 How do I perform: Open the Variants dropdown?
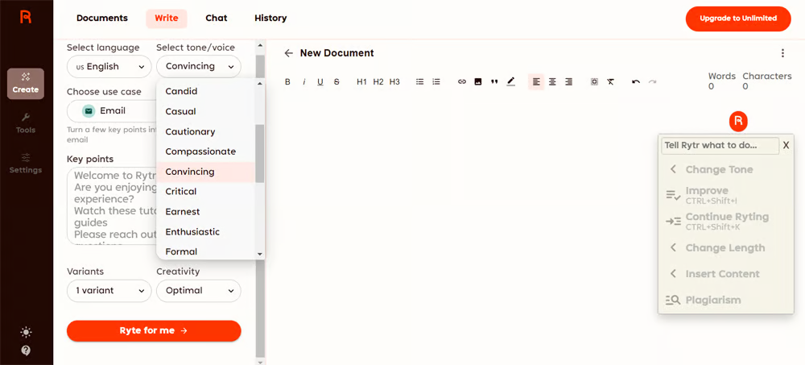pos(109,290)
